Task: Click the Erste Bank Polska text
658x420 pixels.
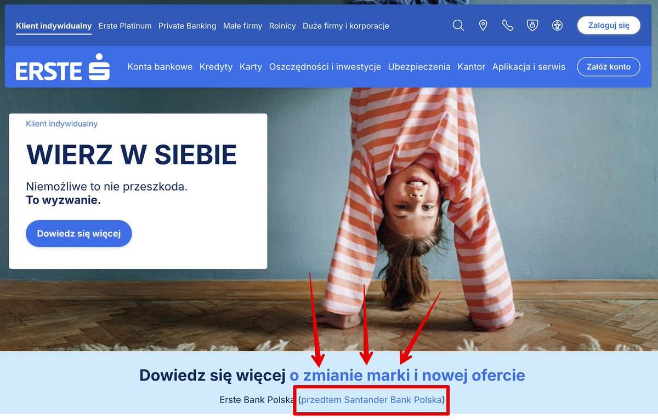Action: 257,400
